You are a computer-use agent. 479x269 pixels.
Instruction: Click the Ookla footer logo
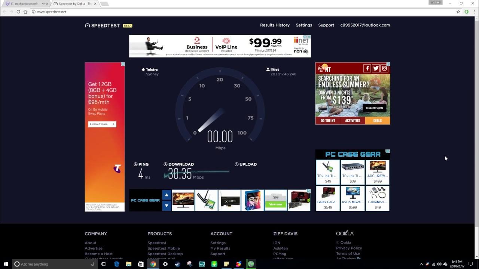point(345,233)
